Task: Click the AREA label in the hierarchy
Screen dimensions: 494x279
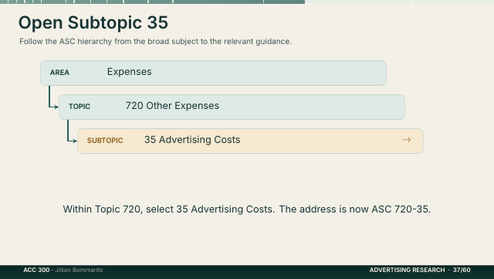Action: (x=59, y=73)
